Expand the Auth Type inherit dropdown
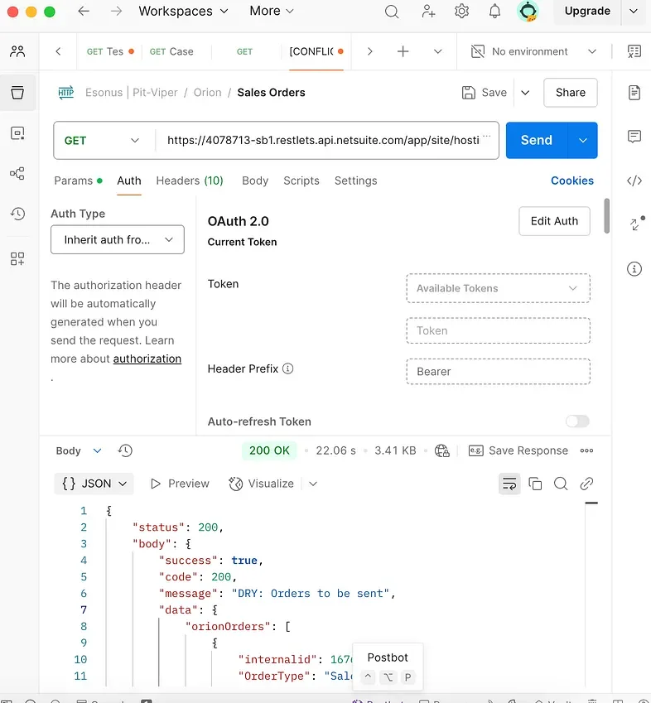The width and height of the screenshot is (651, 703). tap(118, 240)
